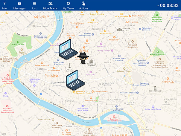
Task: Click the countdown timer display
Action: tap(168, 5)
